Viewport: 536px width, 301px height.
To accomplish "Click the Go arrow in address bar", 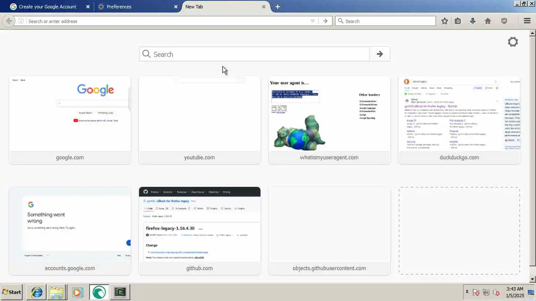I will coord(325,21).
